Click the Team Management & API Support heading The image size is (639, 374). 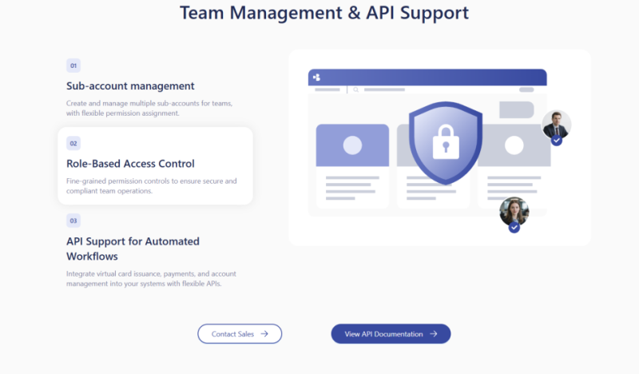point(323,13)
